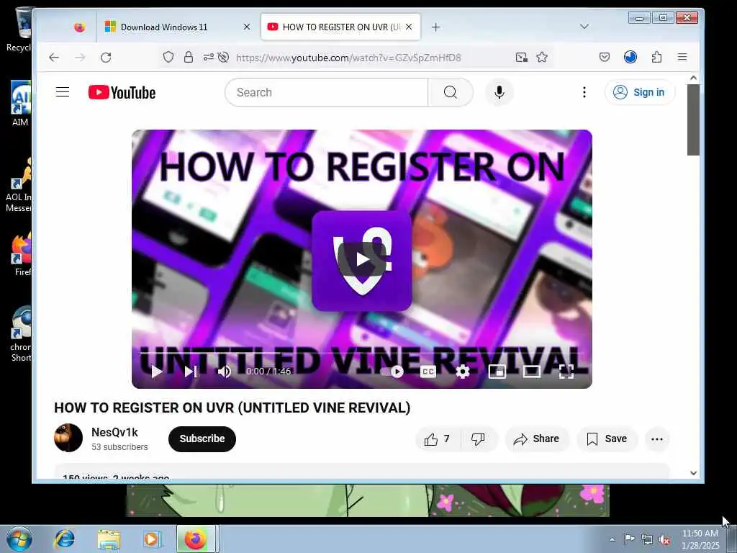This screenshot has height=553, width=737.
Task: Click the muted volume tray icon
Action: 664,540
